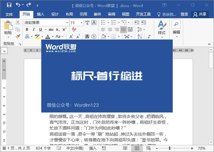The image size is (214, 152).
Task: Toggle underline formatting
Action: point(40,29)
